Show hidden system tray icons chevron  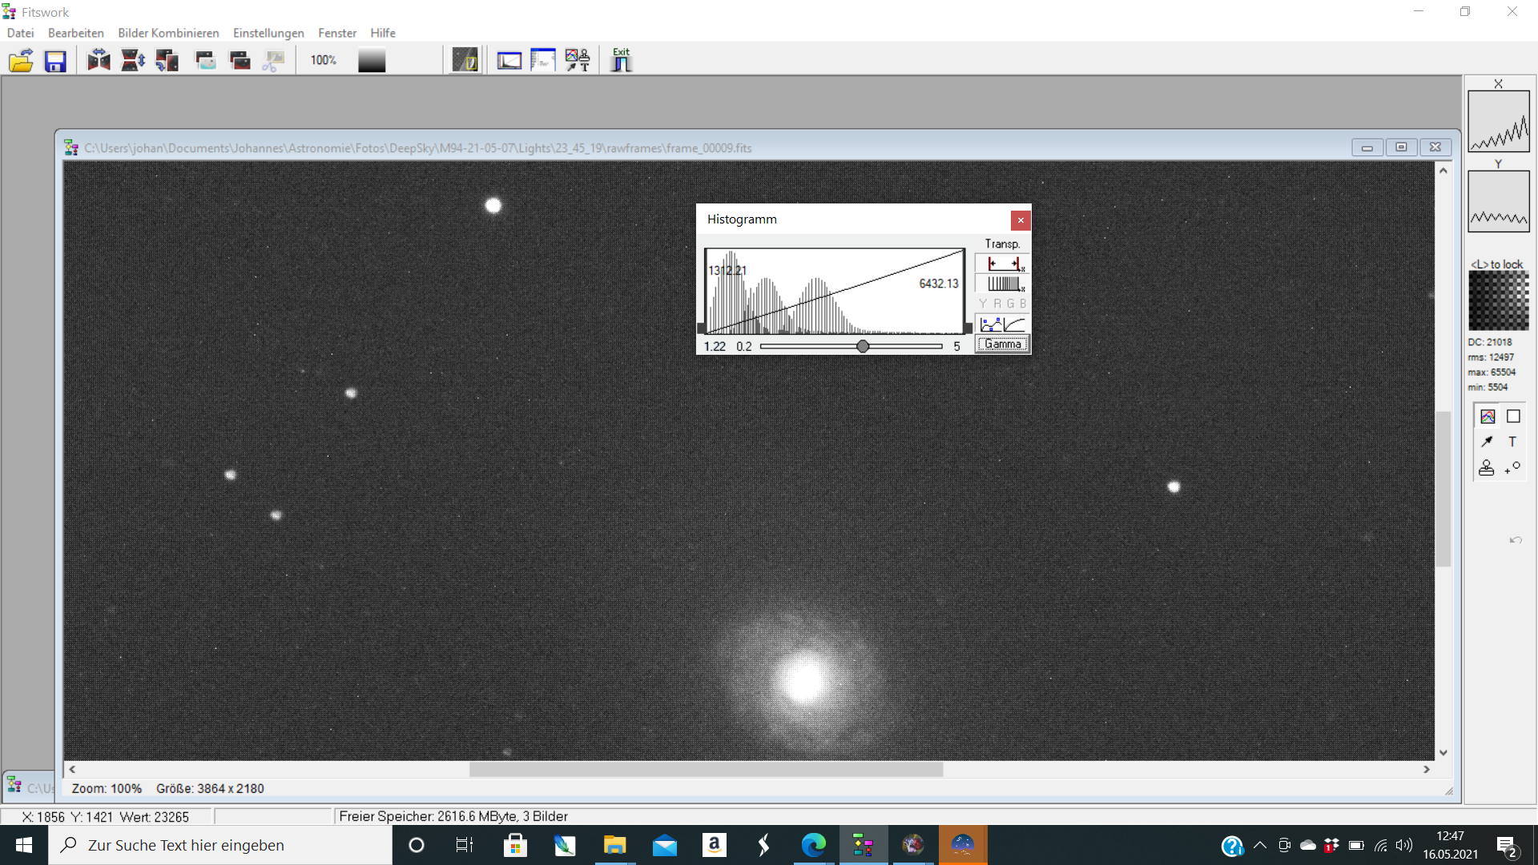[1260, 845]
